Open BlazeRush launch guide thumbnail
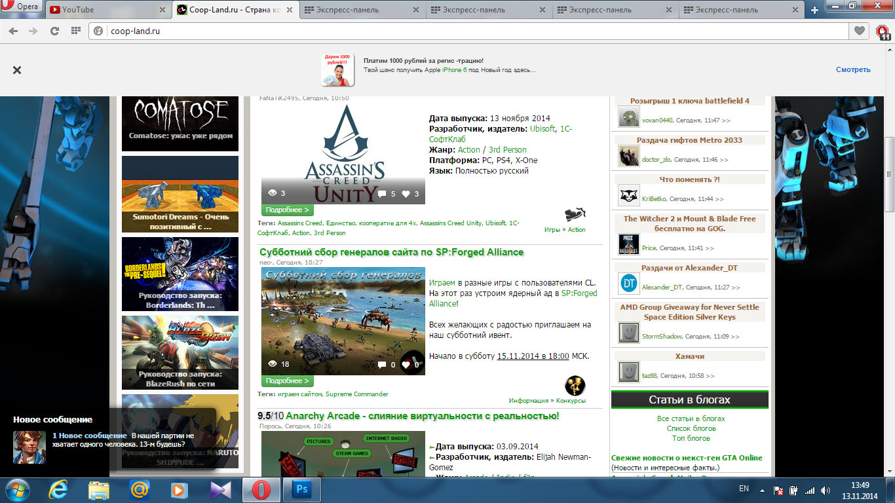 tap(180, 352)
